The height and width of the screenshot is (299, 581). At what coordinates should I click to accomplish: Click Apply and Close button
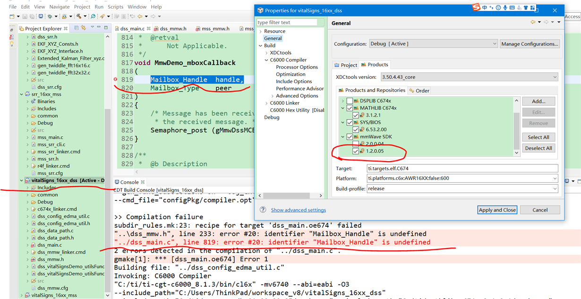click(x=497, y=210)
